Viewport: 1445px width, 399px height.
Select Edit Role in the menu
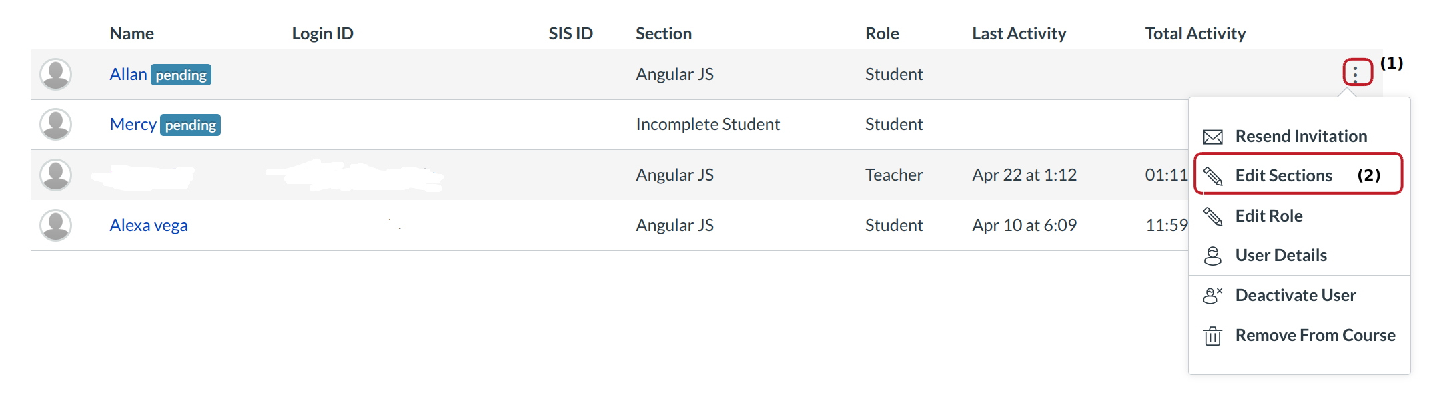point(1268,216)
